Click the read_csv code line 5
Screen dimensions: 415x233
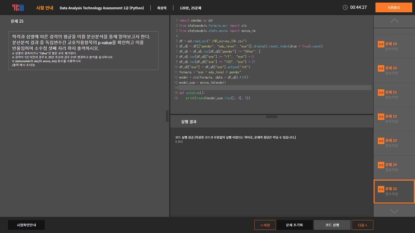213,41
